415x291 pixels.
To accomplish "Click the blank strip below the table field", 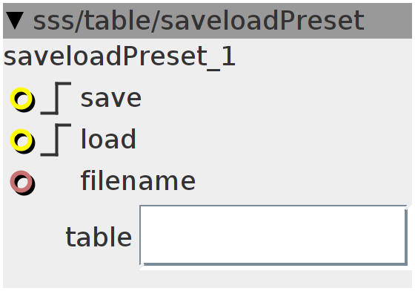I will 207,279.
